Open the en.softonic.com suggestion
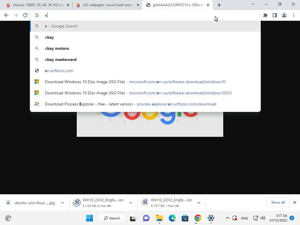The image size is (300, 225). coord(145,71)
